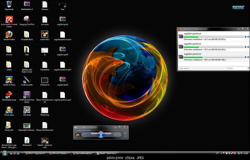This screenshot has height=160, width=250.
Task: Switch to '26% von 3 Dateien' taskbar button
Action: coord(60,153)
